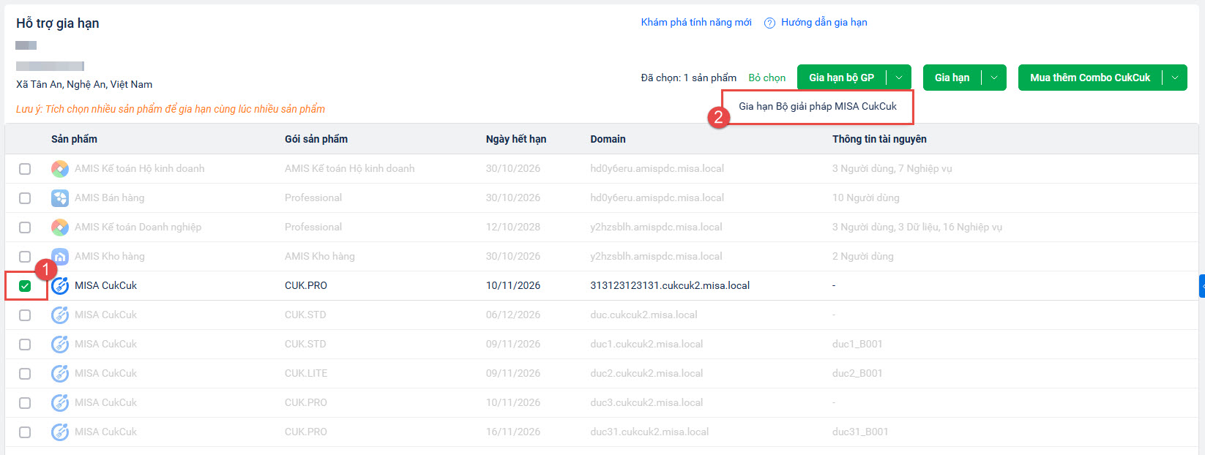Click the AMIS Kế toán Doanh nghiệp product icon
Screen dimensions: 1205x455
60,227
